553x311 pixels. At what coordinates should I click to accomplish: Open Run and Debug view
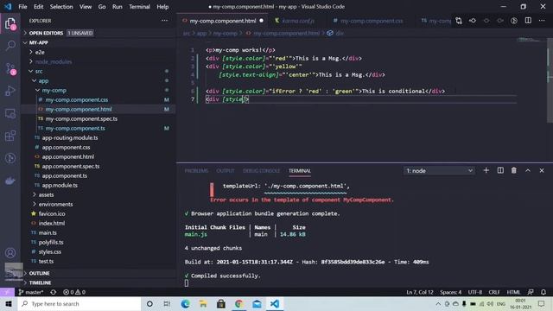click(x=10, y=91)
